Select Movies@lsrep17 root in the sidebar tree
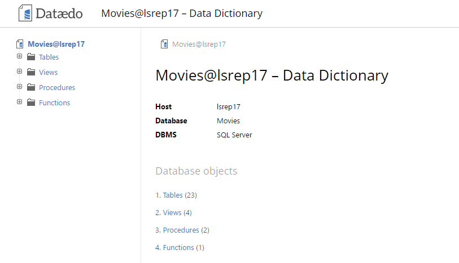459x263 pixels. pos(56,44)
